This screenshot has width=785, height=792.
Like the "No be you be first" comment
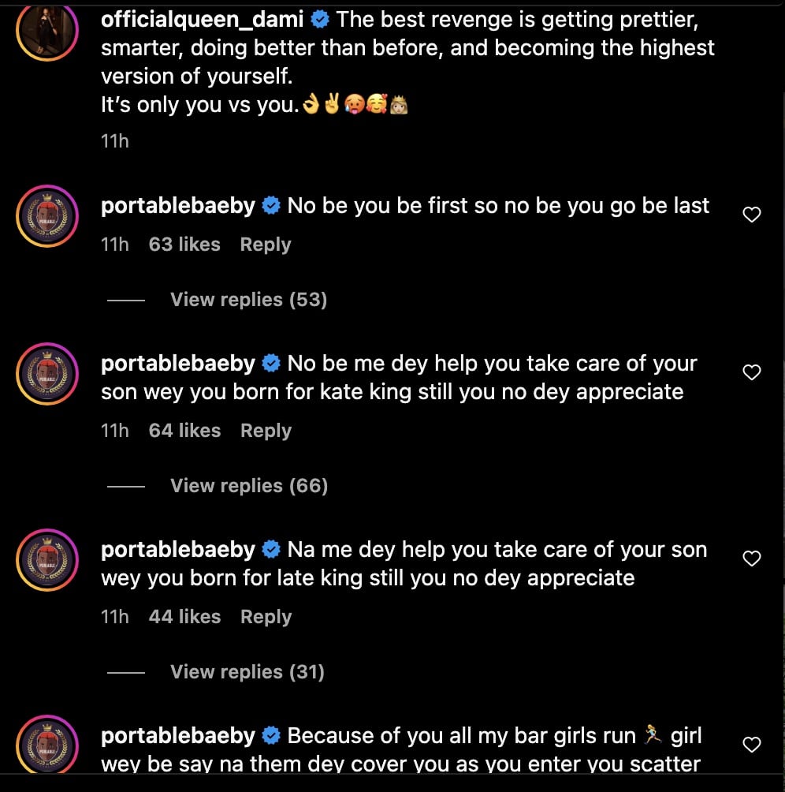click(x=752, y=214)
